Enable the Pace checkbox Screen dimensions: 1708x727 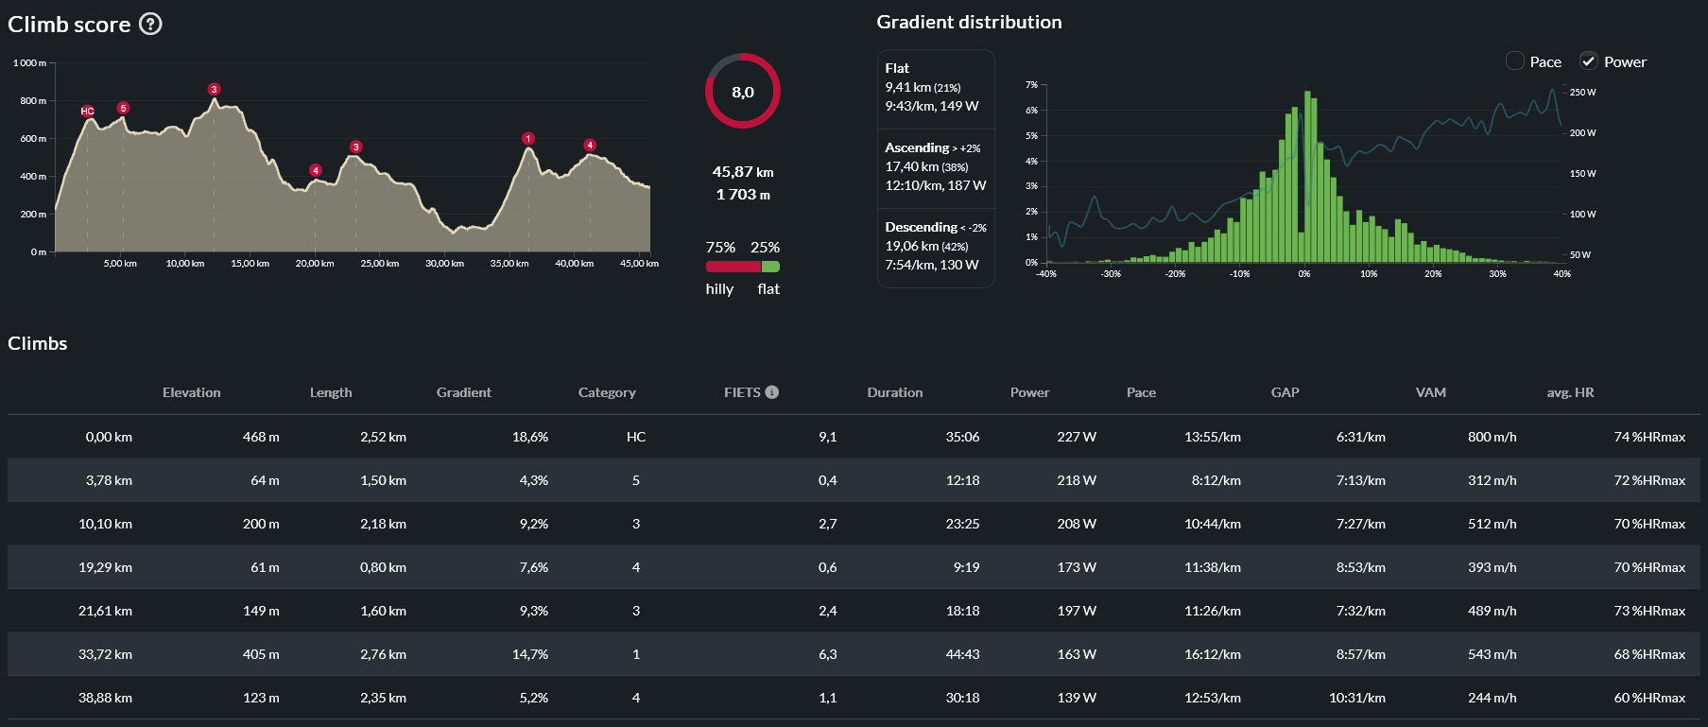coord(1514,61)
